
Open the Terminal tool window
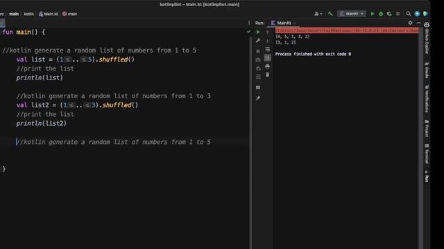click(427, 154)
